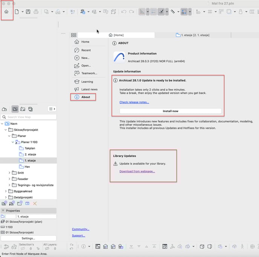Click the View Settings icon below tree

coord(27,203)
